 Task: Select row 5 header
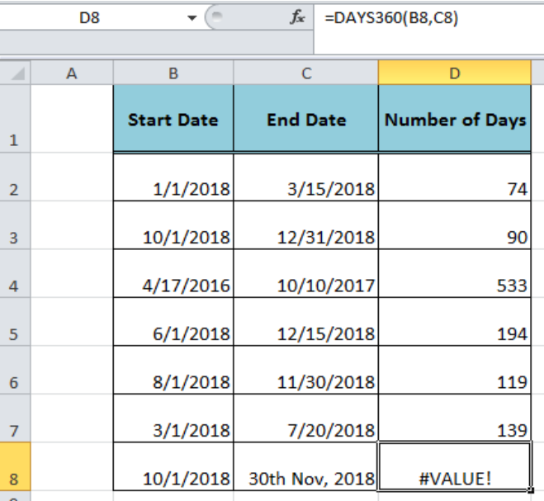coord(15,322)
